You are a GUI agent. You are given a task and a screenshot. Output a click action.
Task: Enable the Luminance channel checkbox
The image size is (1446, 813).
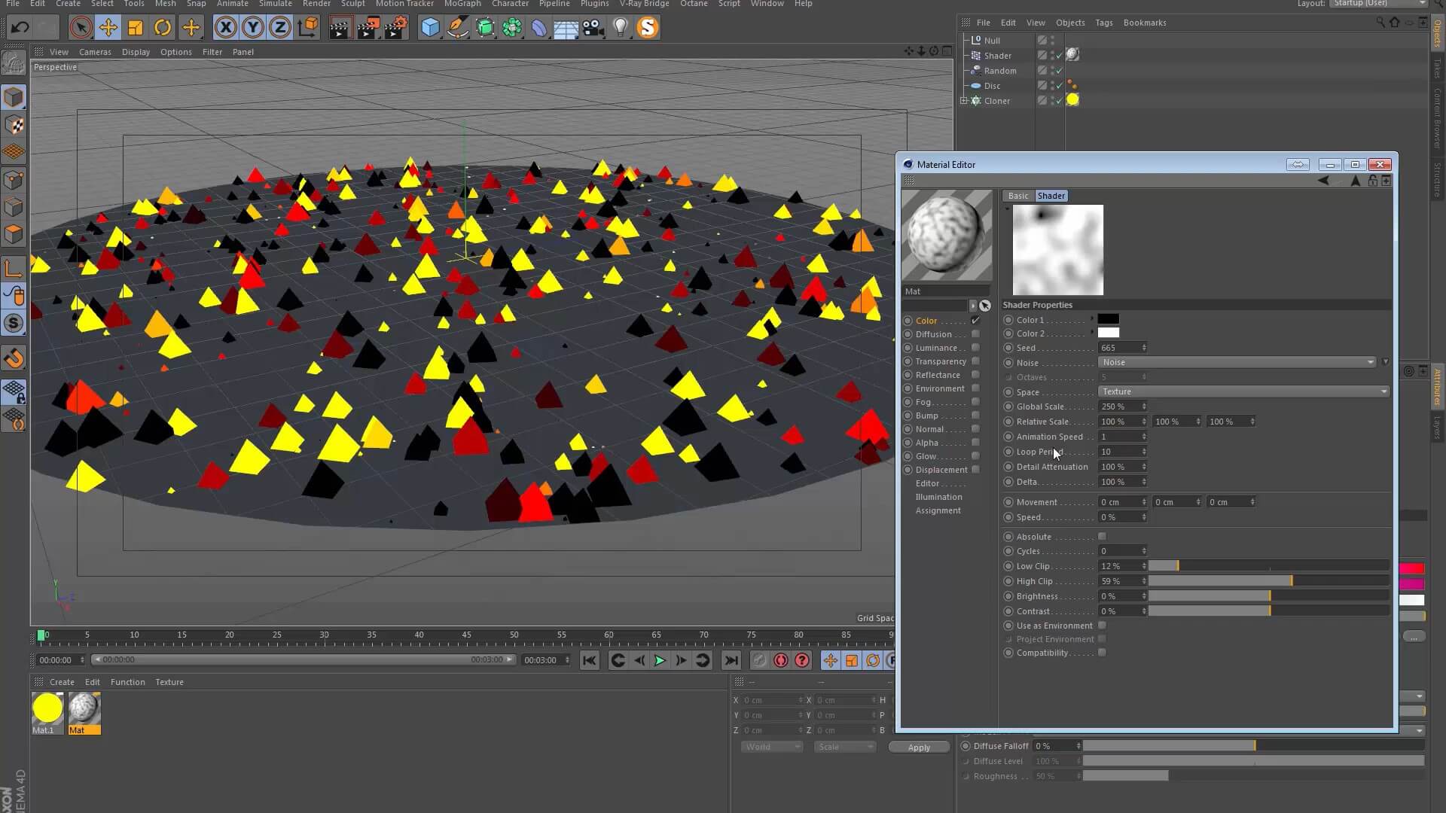pos(975,348)
